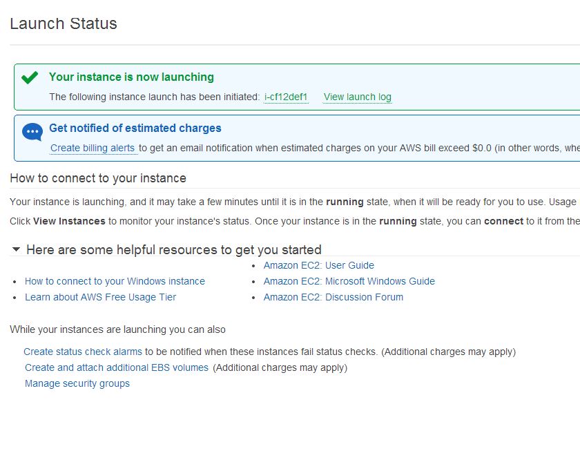
Task: Click 'How to connect to your instance' heading
Action: point(98,178)
